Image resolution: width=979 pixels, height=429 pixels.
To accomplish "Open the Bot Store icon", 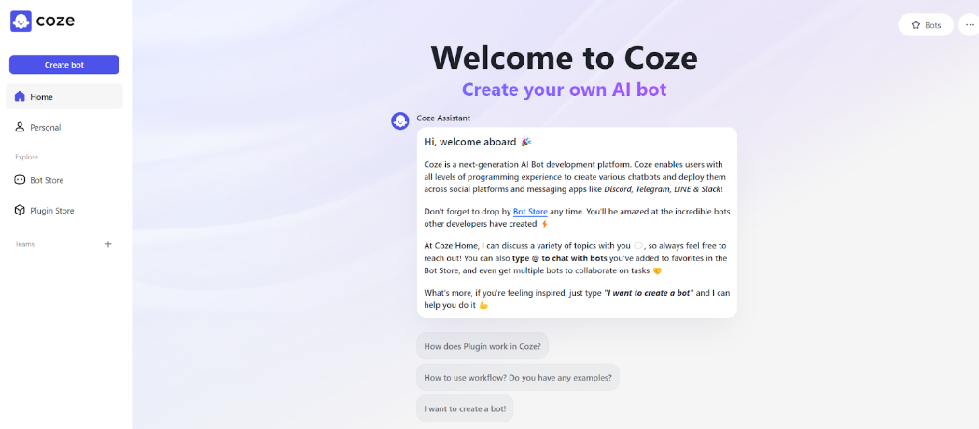I will point(20,180).
